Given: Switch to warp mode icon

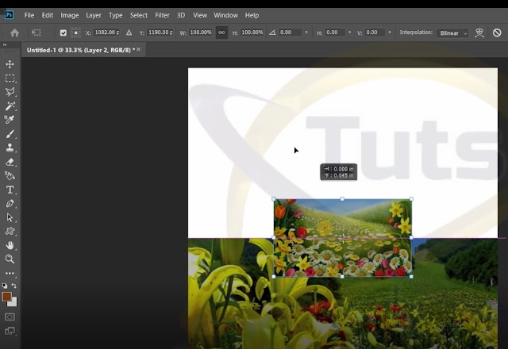Looking at the screenshot, I should coord(479,33).
